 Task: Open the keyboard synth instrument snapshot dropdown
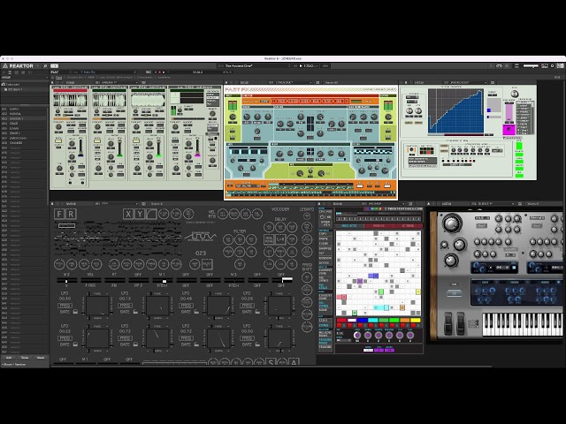(x=493, y=204)
